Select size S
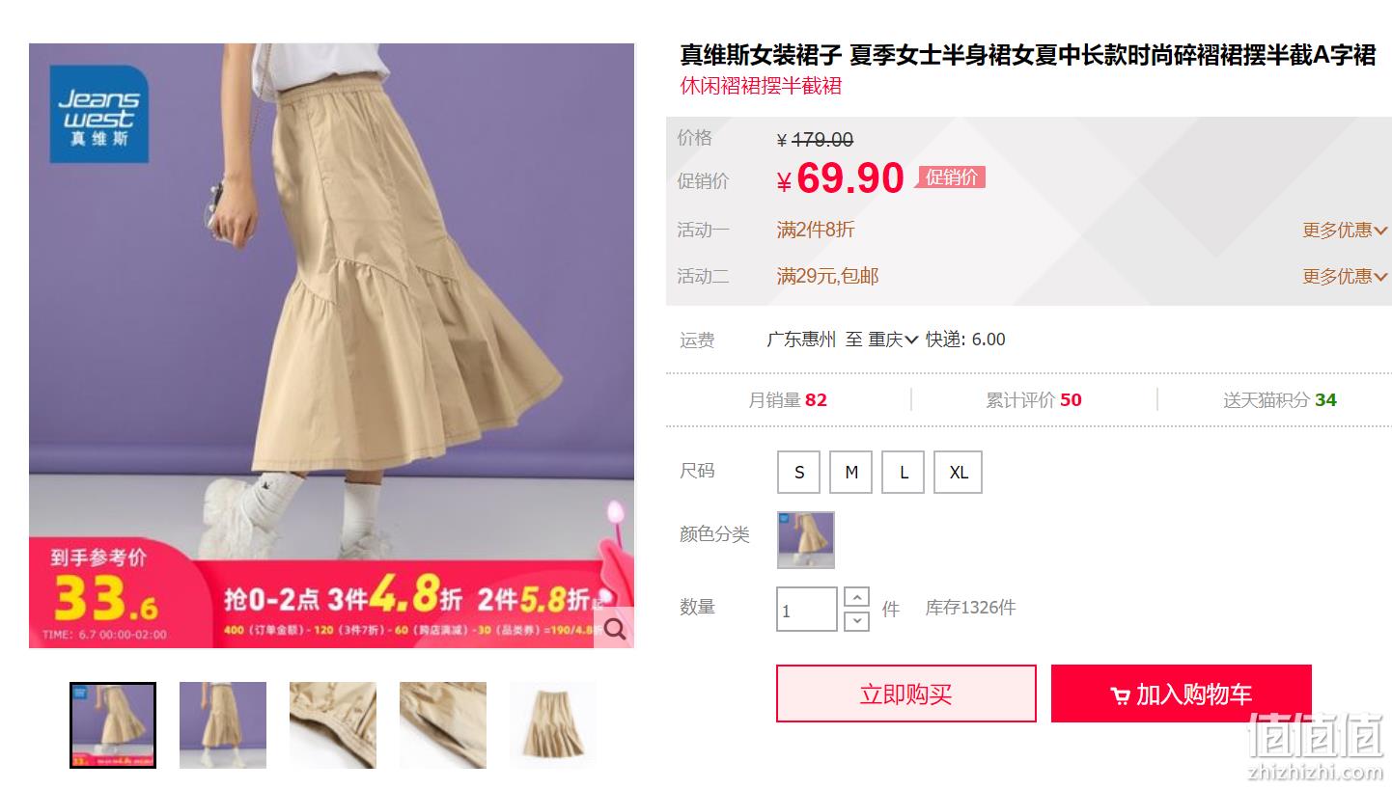This screenshot has height=789, width=1392. 798,472
